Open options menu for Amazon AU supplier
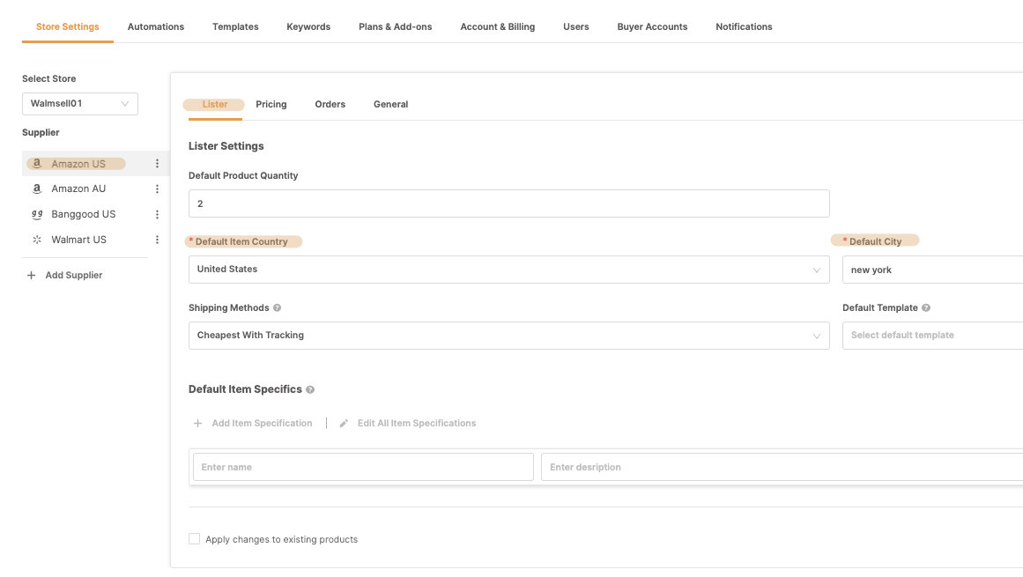This screenshot has height=577, width=1023. [x=157, y=189]
